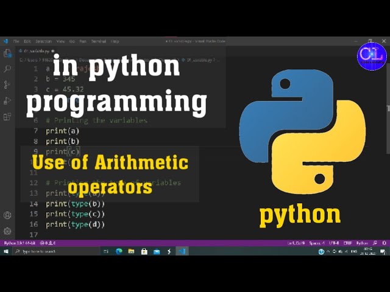Click the unsaved dot on 01_variable.py tab
The height and width of the screenshot is (292, 390).
pyautogui.click(x=53, y=51)
